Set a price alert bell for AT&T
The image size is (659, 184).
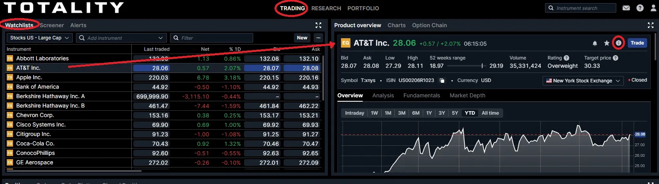(595, 43)
